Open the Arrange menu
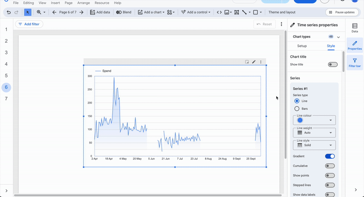364x197 pixels. tap(84, 3)
